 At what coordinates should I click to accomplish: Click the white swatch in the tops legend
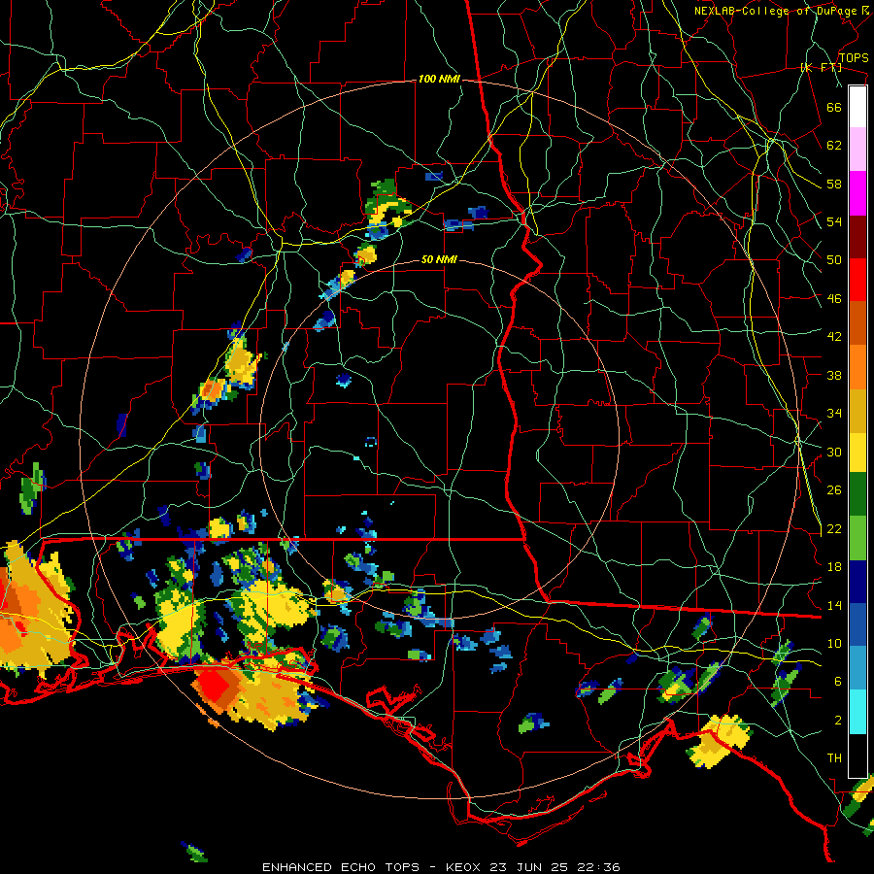pos(857,107)
